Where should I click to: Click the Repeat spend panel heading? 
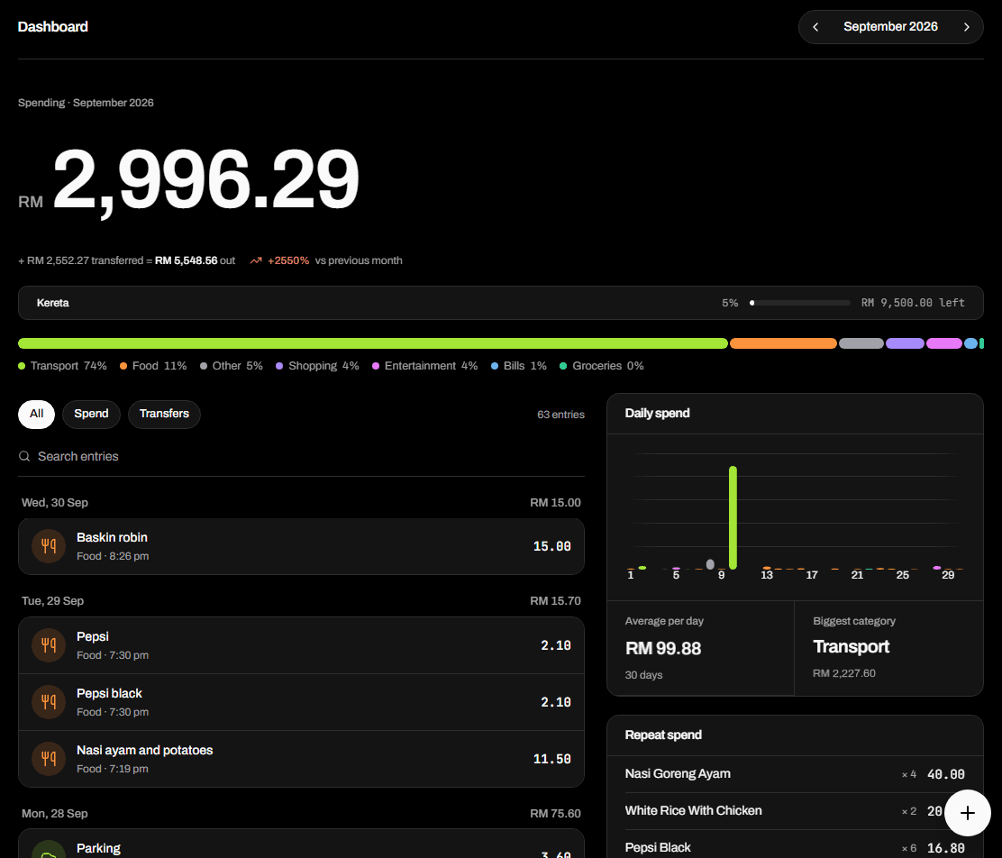[663, 735]
